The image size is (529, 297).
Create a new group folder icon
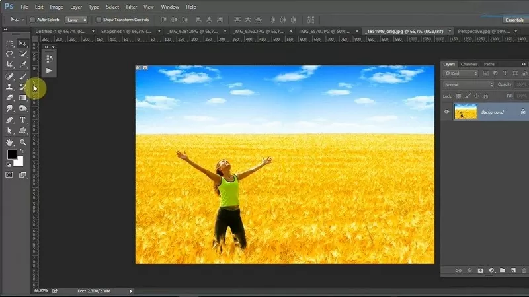[503, 271]
